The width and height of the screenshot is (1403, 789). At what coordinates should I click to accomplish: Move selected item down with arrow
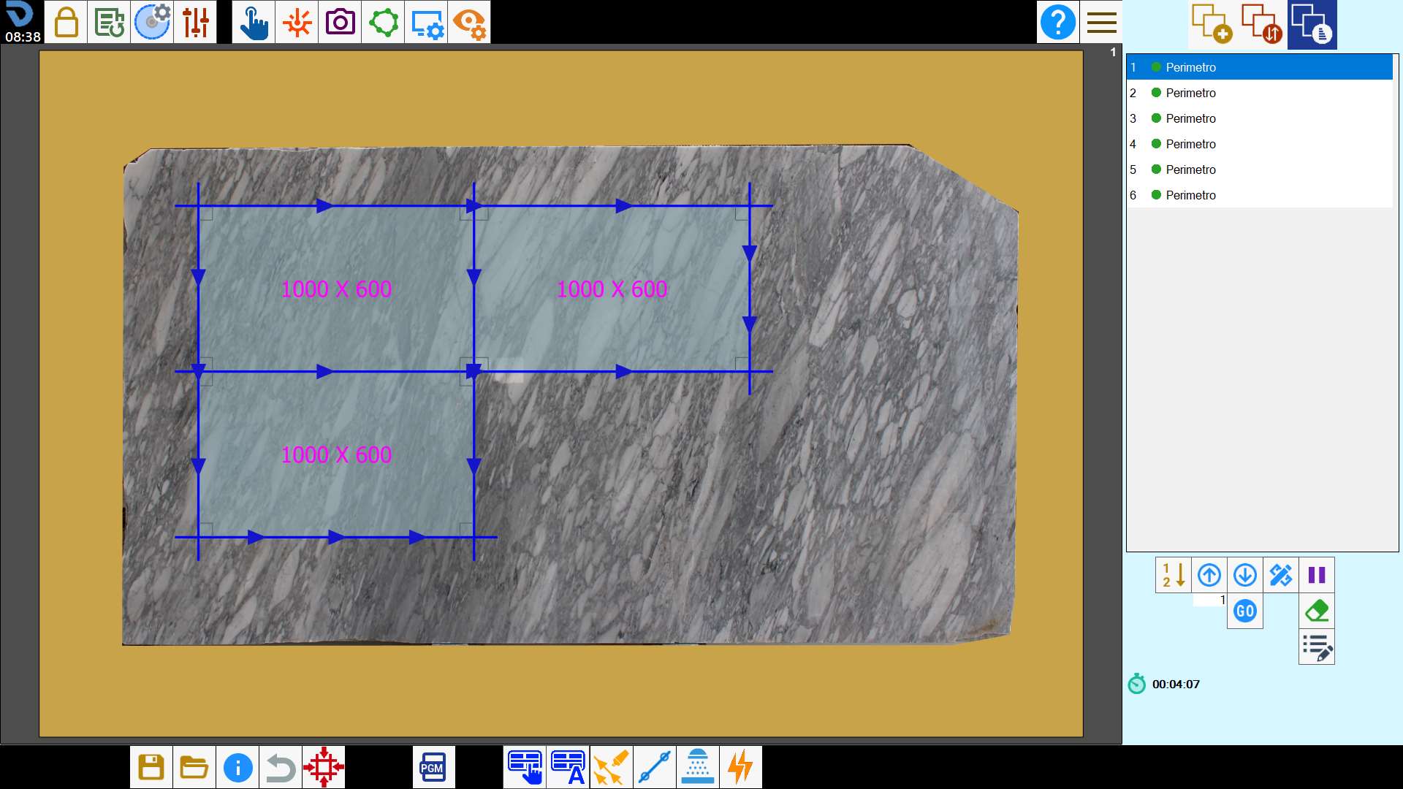[1245, 575]
